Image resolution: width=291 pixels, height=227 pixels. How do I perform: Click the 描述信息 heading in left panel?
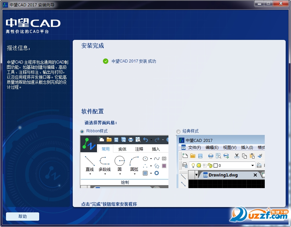(18, 48)
